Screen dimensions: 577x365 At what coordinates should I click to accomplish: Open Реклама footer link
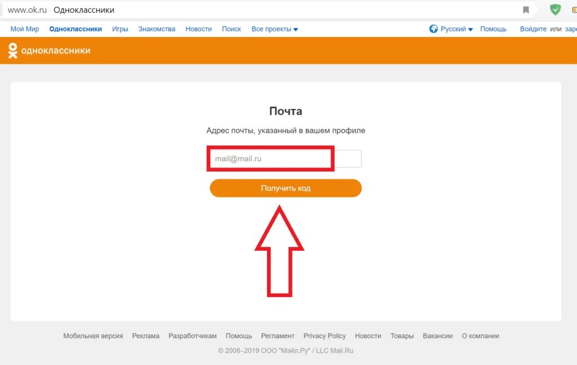click(x=146, y=336)
